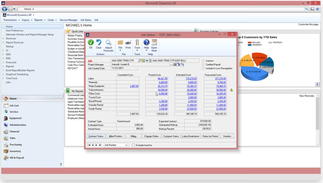Open the Job menu item

[x=96, y=20]
